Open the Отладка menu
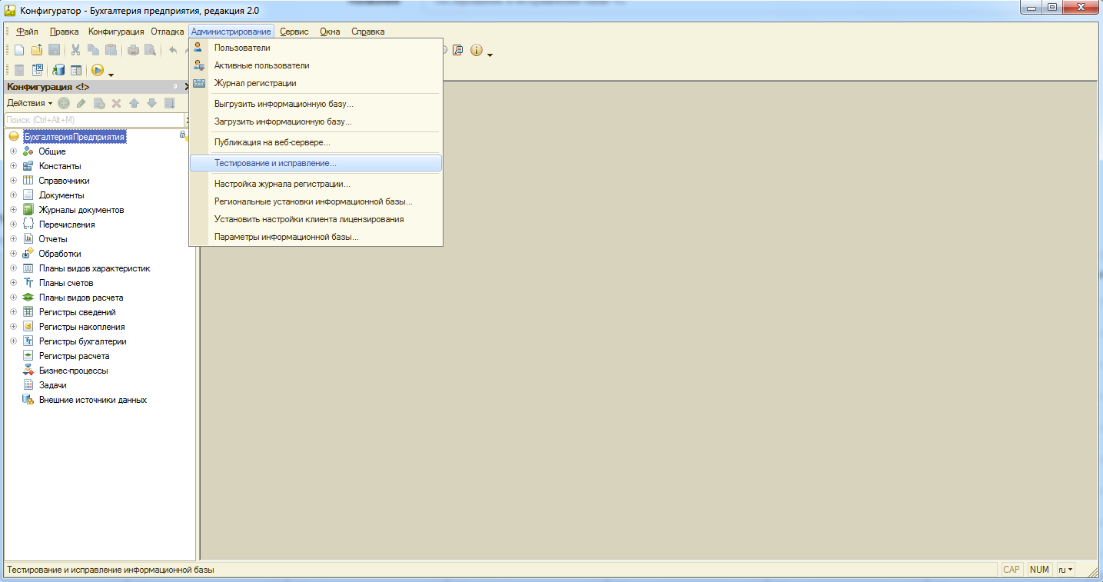This screenshot has width=1103, height=582. [167, 32]
